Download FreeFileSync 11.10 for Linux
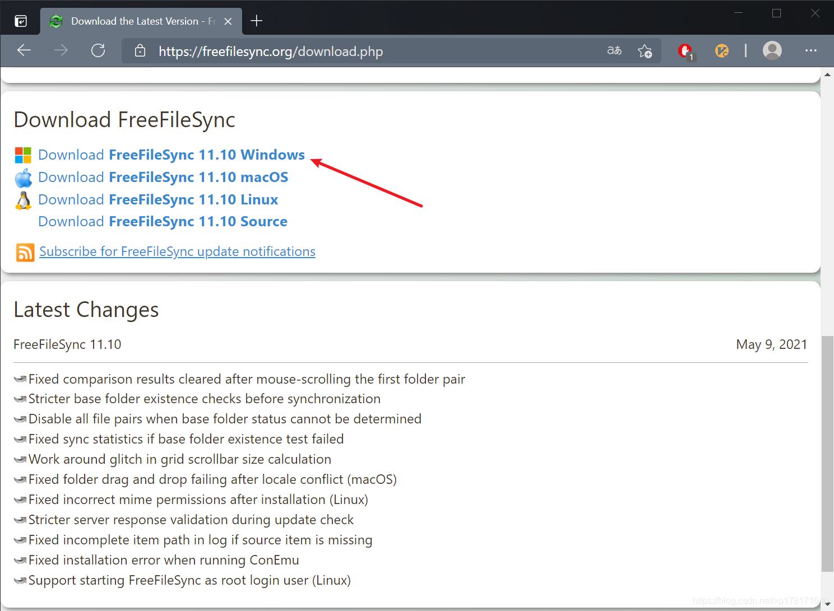Image resolution: width=834 pixels, height=611 pixels. (158, 199)
